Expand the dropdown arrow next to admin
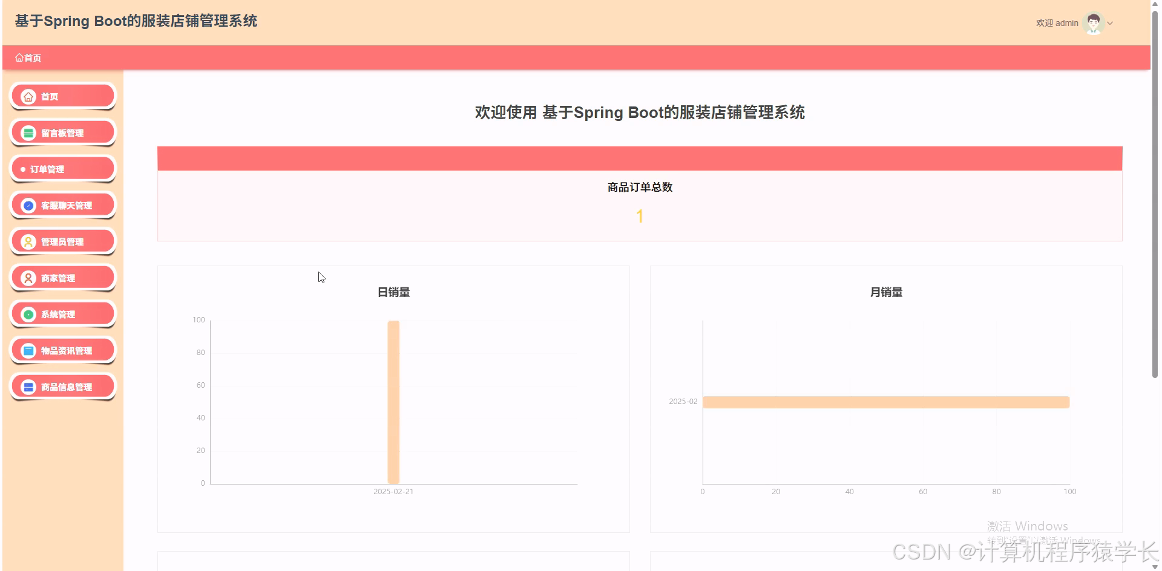Viewport: 1162px width, 571px height. pos(1111,23)
